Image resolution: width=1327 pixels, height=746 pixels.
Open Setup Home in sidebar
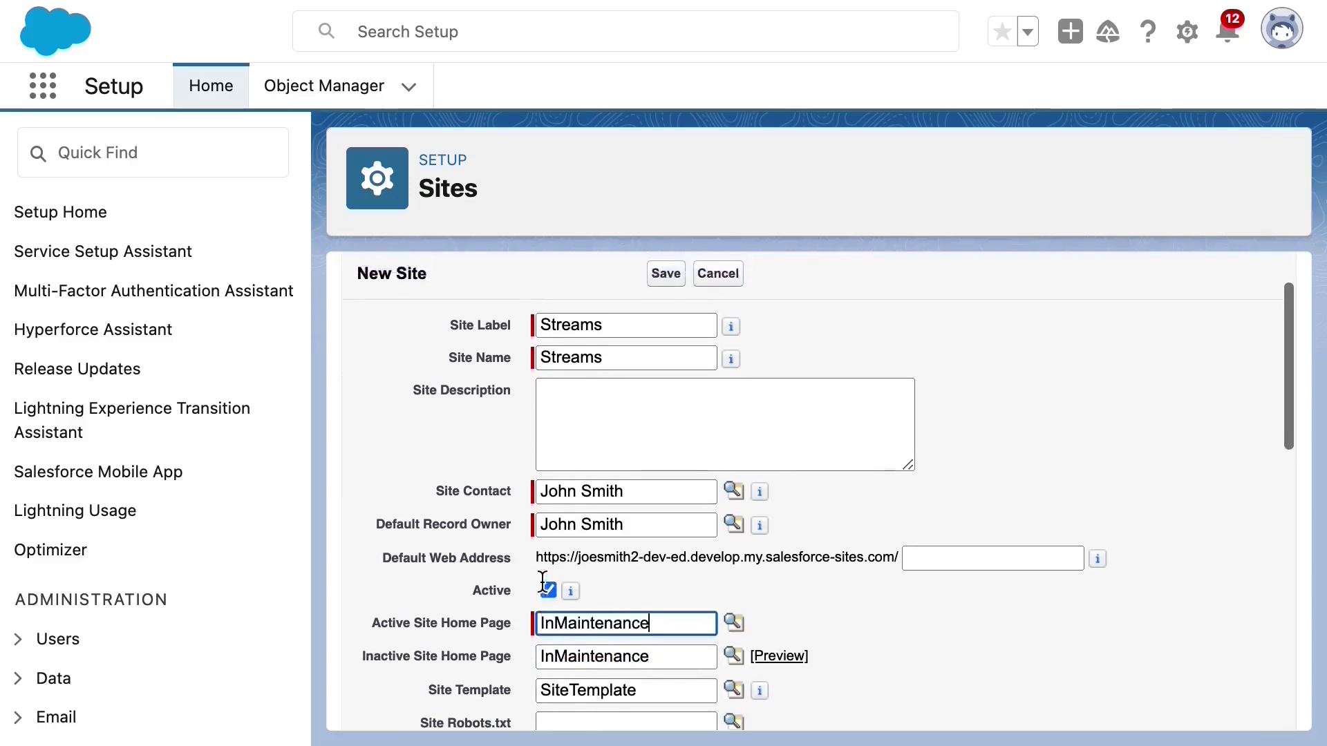coord(60,212)
